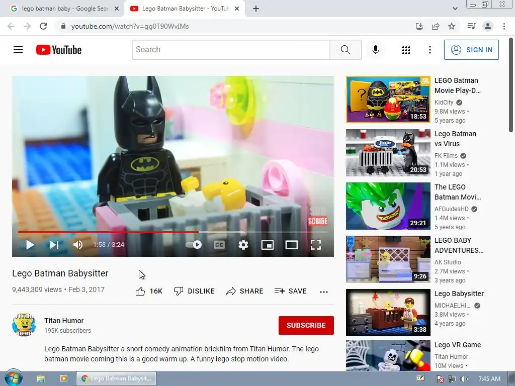The image size is (515, 386).
Task: Close the Google Search tab
Action: (117, 9)
